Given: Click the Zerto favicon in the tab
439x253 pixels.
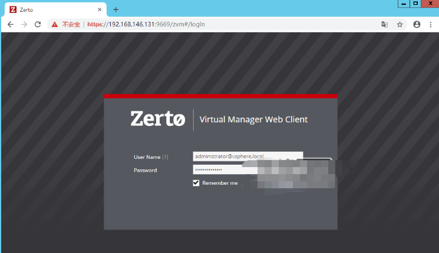Looking at the screenshot, I should coord(13,9).
